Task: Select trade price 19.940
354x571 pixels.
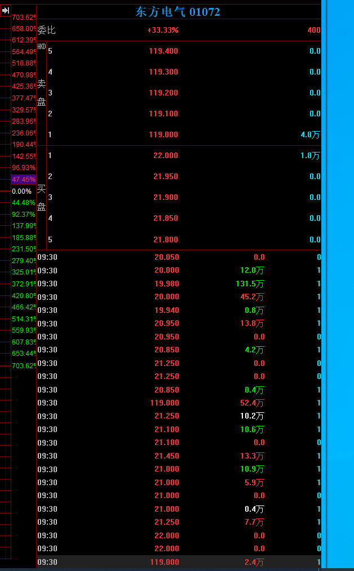Action: (167, 310)
